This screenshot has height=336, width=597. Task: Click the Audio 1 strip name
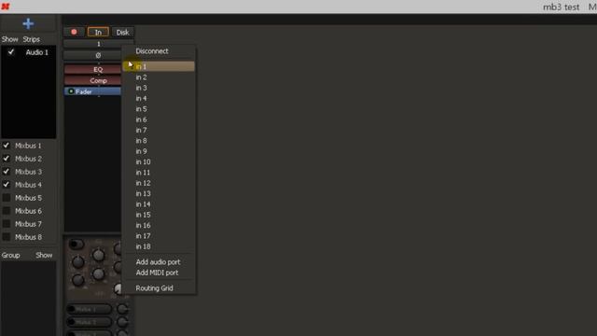coord(37,52)
